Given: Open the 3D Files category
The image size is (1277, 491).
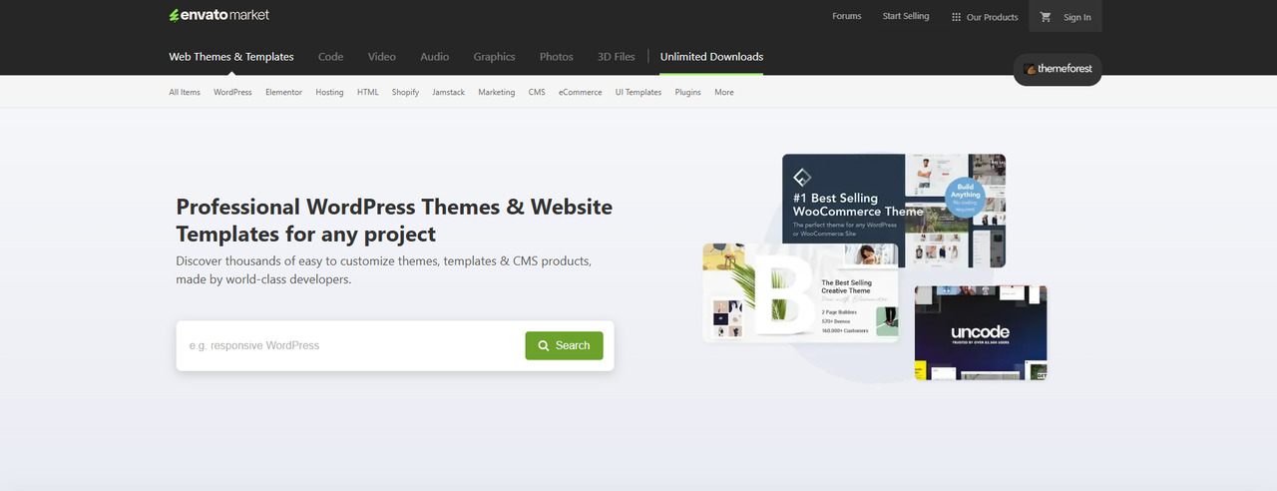Looking at the screenshot, I should (x=616, y=57).
